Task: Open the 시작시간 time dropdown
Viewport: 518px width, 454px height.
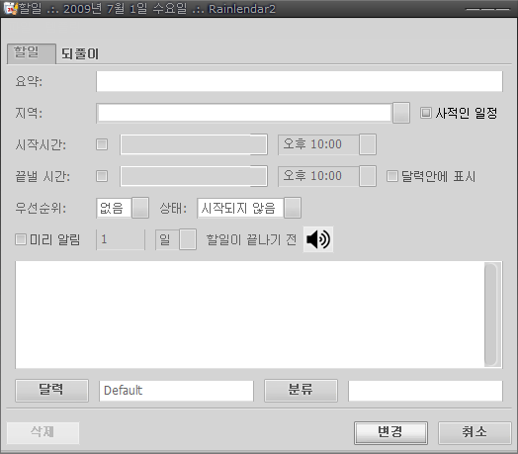Action: tap(368, 144)
